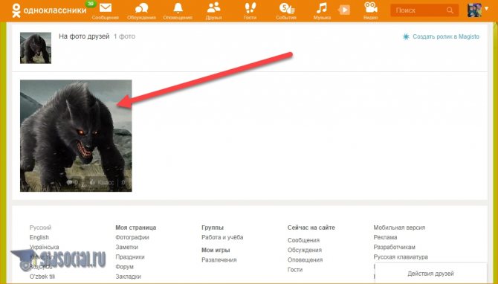Open the Группы footer link

[x=213, y=227]
